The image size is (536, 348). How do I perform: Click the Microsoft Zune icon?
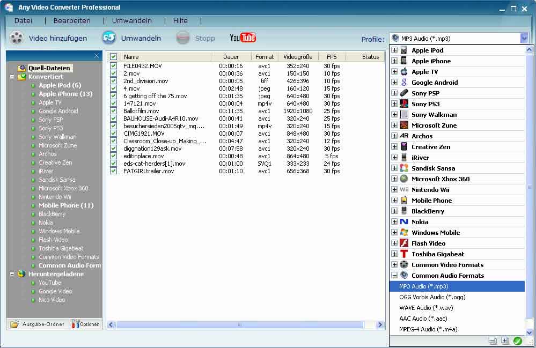(x=404, y=125)
